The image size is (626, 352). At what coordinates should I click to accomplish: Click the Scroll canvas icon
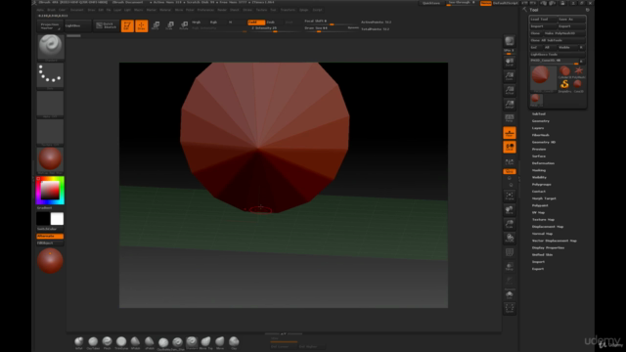point(509,63)
